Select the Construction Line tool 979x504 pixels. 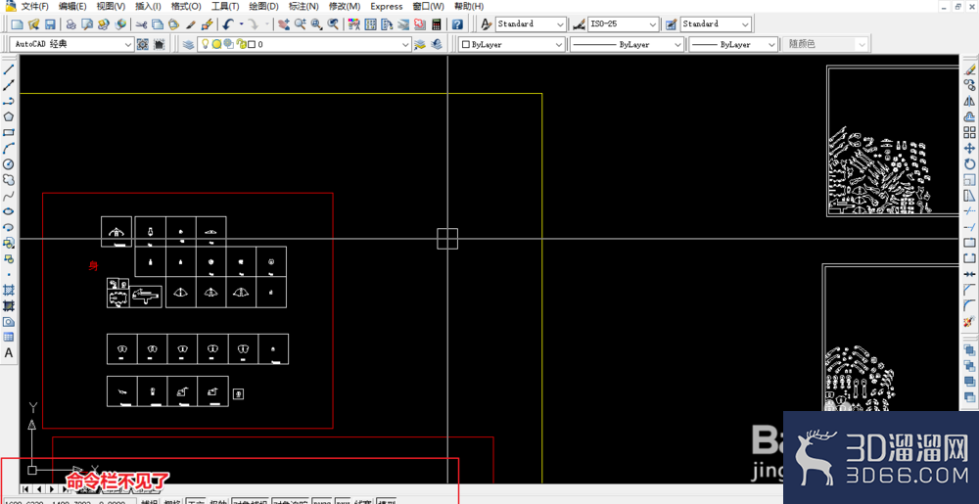point(9,85)
